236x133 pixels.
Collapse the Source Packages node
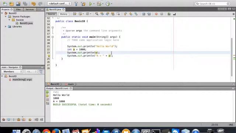pyautogui.click(x=6, y=17)
